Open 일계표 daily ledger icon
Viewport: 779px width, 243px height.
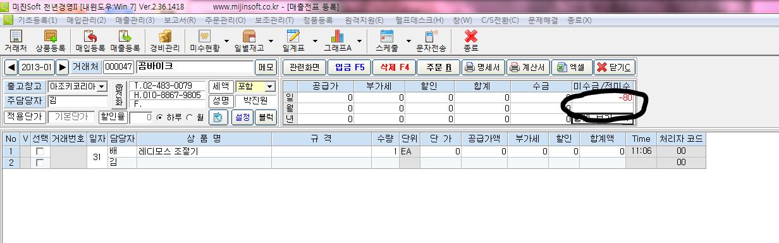293,40
